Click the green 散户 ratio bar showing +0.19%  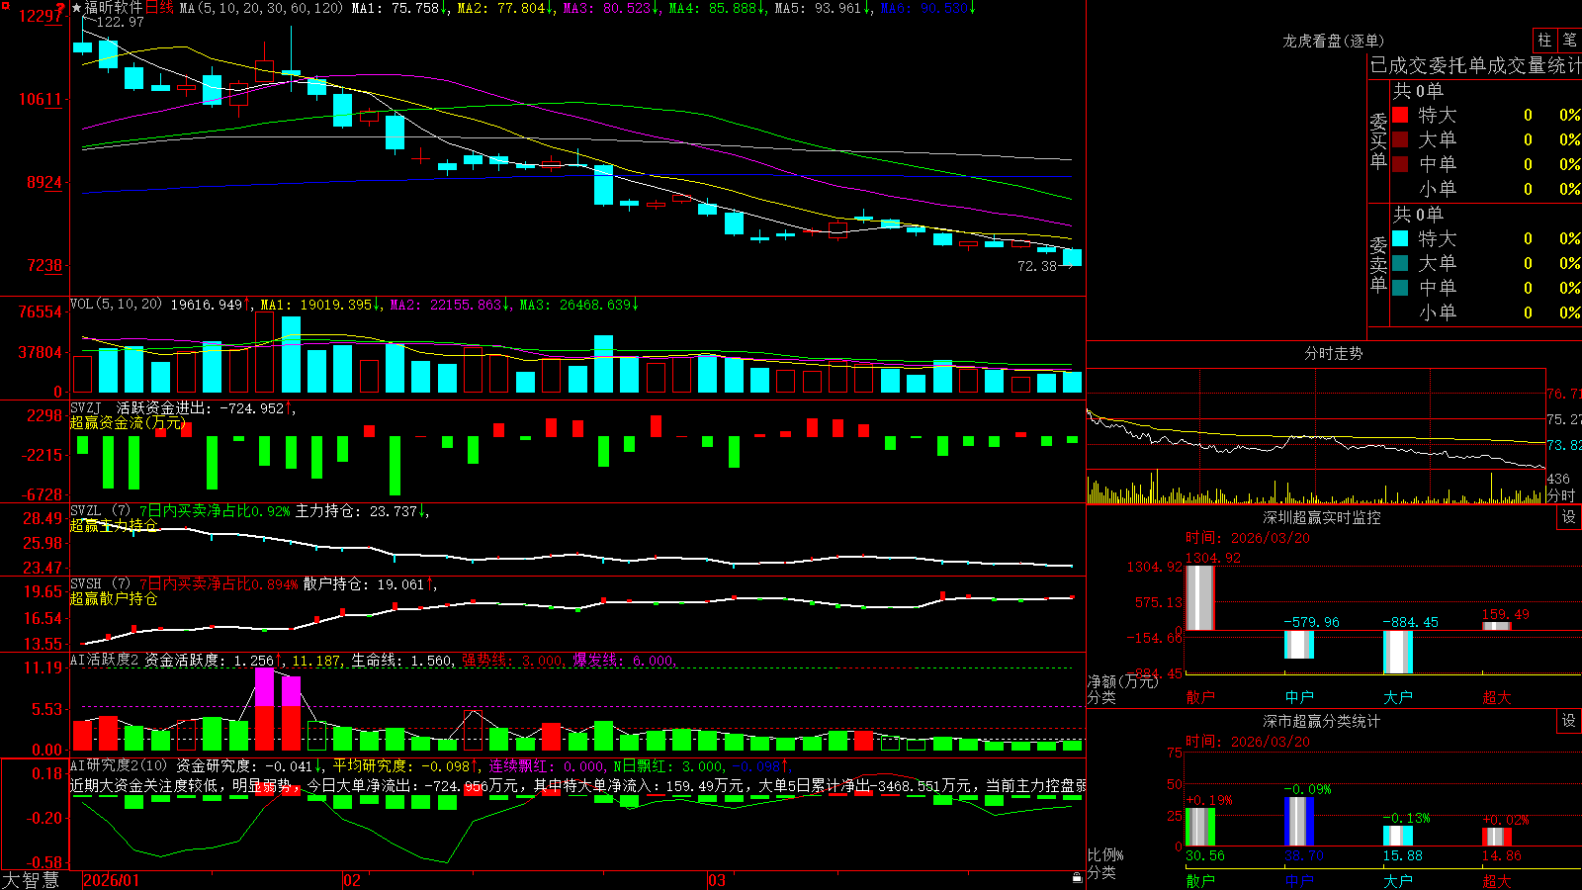pyautogui.click(x=1200, y=827)
